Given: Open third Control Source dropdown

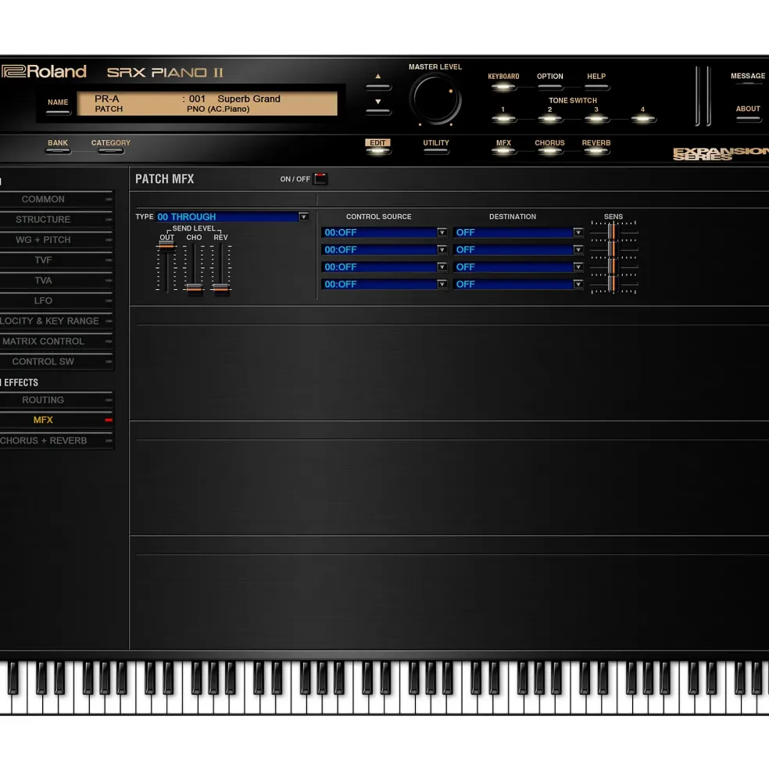Looking at the screenshot, I should [x=442, y=267].
